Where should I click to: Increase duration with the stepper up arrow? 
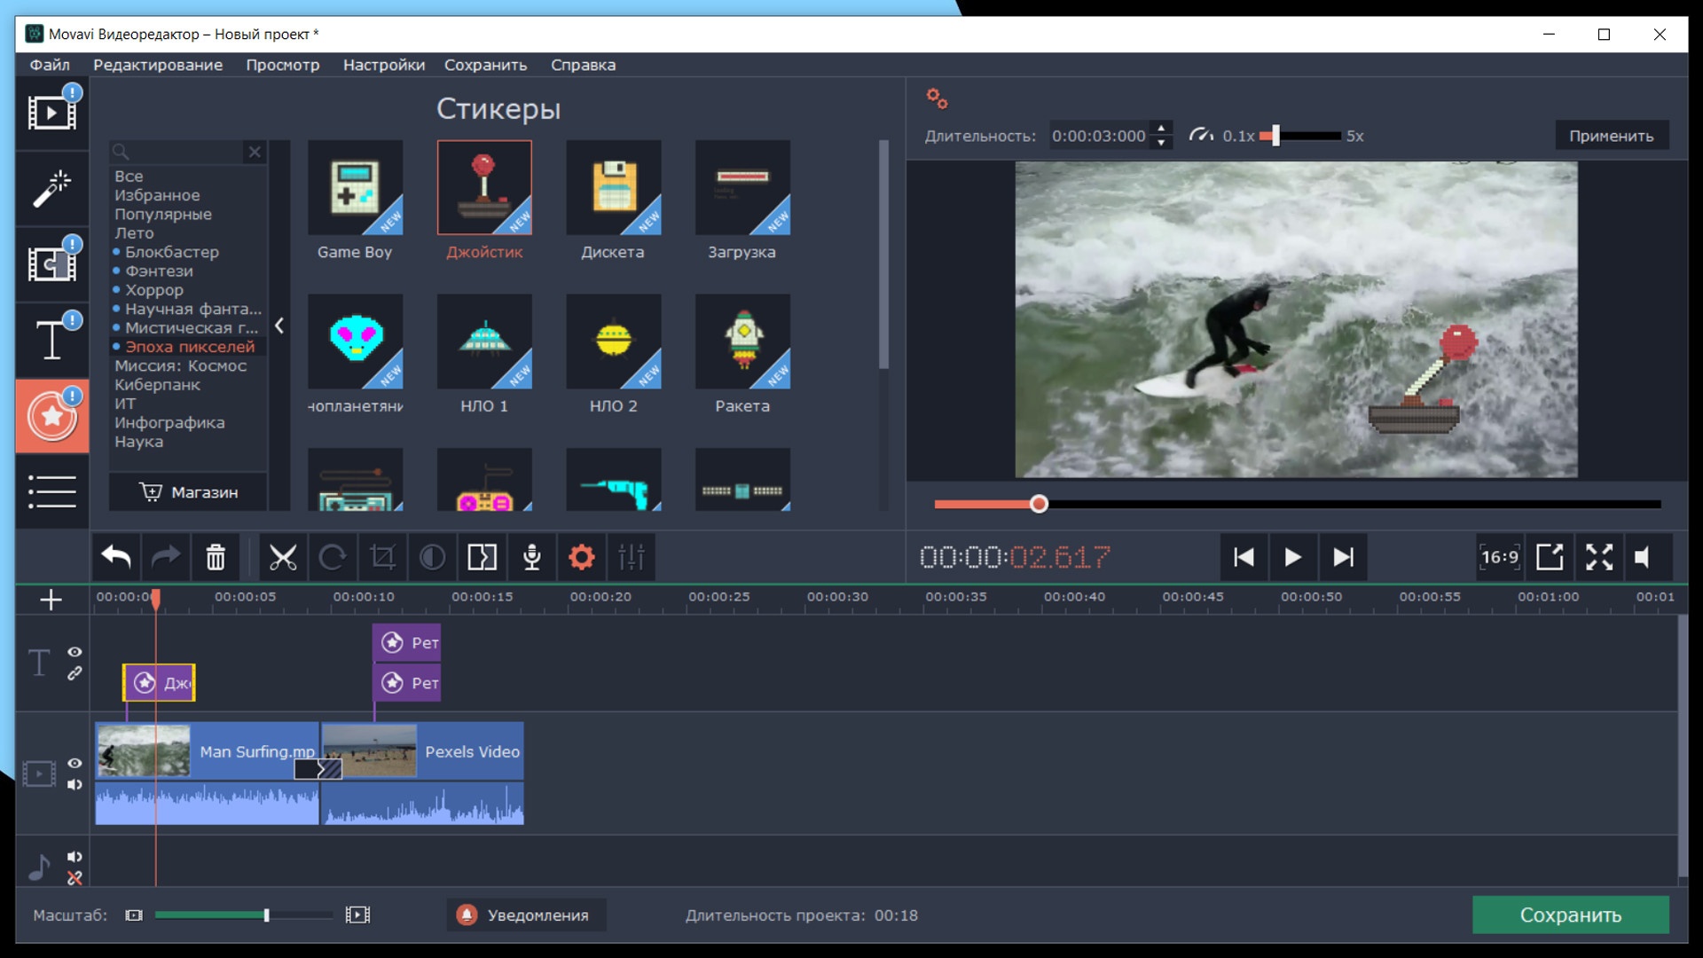click(x=1161, y=129)
